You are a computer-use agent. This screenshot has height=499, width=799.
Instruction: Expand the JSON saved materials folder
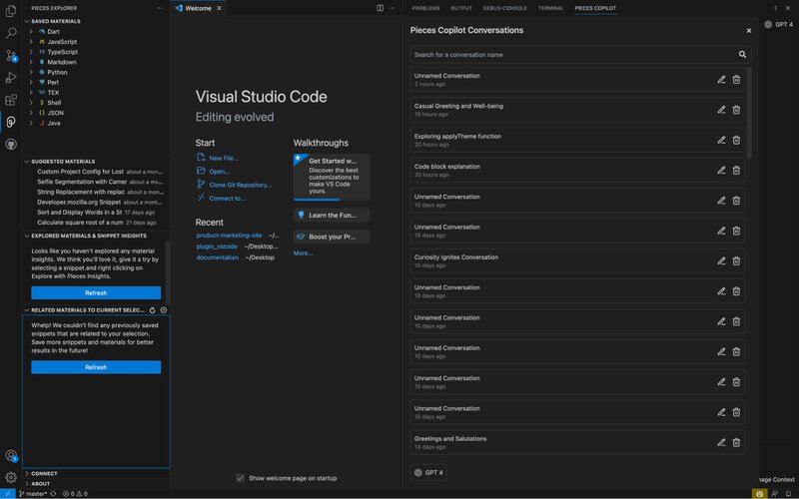(31, 113)
